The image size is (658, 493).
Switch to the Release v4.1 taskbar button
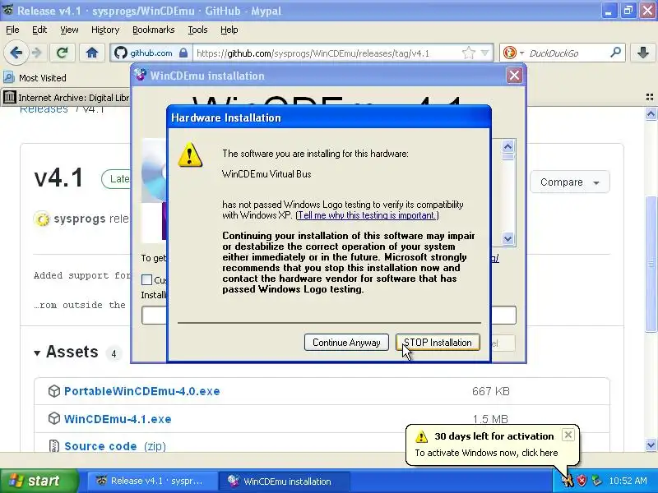point(152,481)
